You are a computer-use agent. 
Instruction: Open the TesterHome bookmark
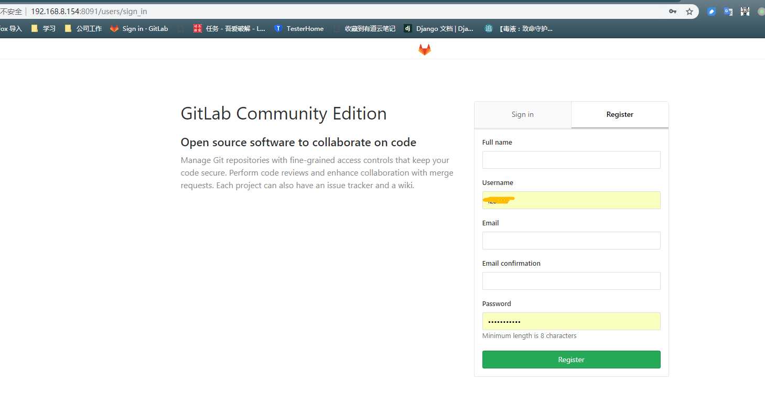click(299, 29)
